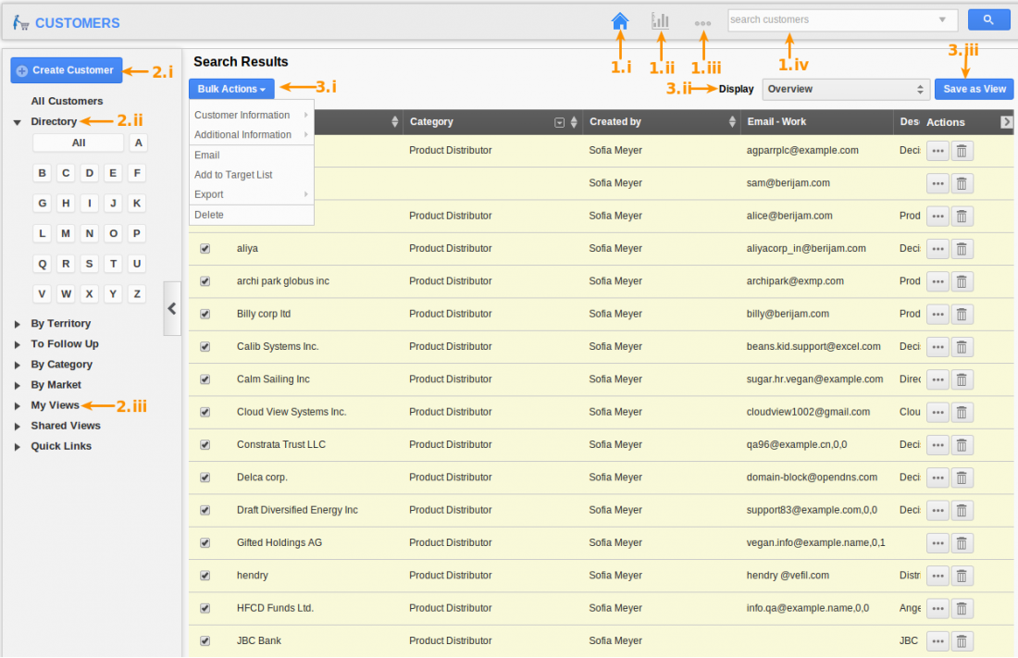1018x658 pixels.
Task: Choose Delete from Bulk Actions menu
Action: [x=251, y=215]
